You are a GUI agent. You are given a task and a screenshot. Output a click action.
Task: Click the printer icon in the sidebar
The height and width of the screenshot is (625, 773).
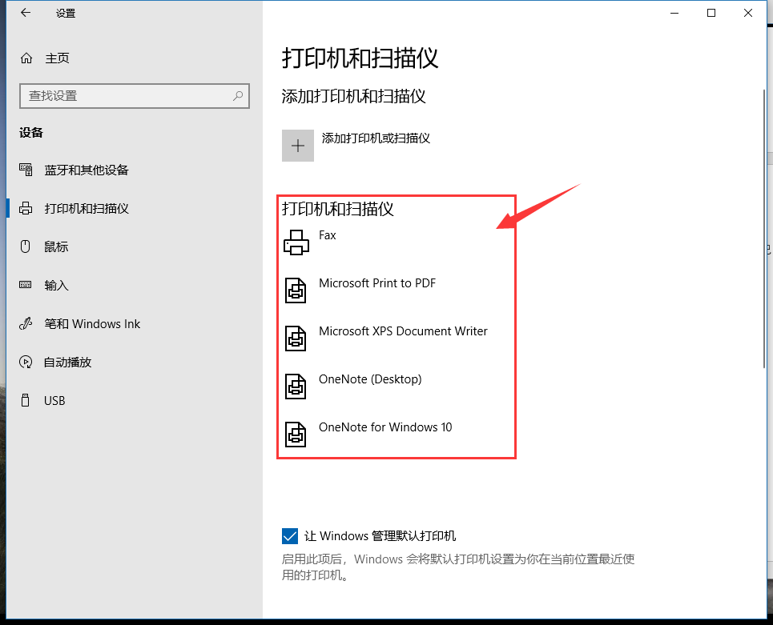[26, 208]
